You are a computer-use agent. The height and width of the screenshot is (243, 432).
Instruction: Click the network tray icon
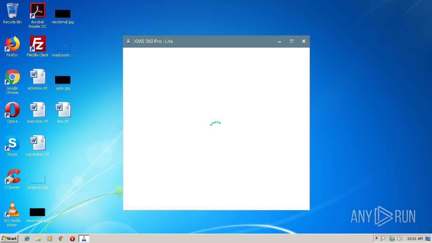coord(392,239)
